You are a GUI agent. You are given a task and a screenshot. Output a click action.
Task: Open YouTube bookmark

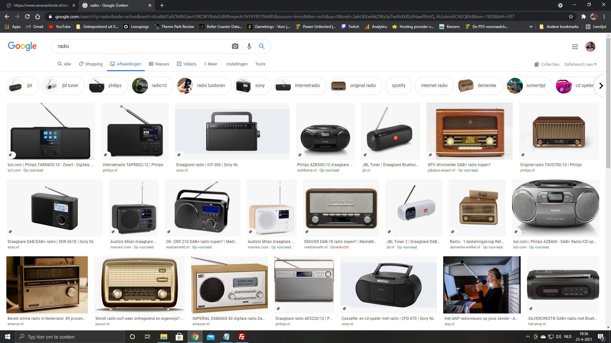tap(60, 27)
